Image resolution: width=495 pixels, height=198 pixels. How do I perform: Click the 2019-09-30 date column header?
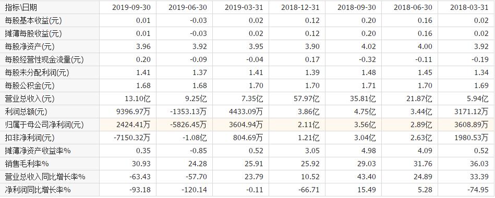(131, 7)
